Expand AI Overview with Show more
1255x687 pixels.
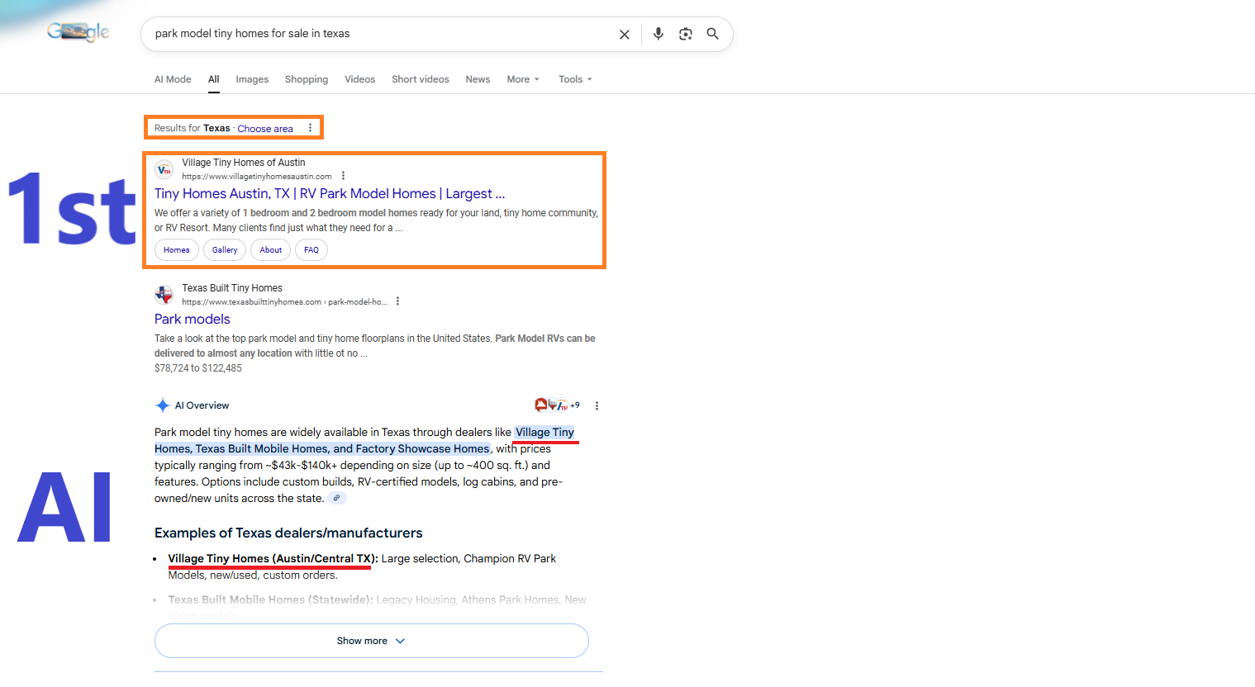click(x=372, y=641)
